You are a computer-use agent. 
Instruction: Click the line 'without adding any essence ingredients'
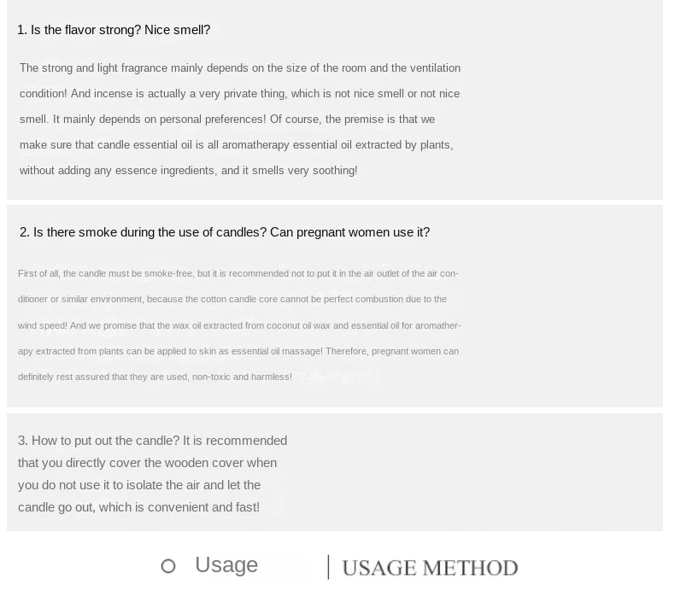pyautogui.click(x=189, y=171)
